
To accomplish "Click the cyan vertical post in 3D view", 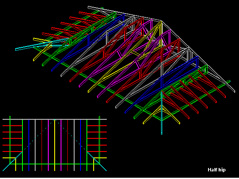I will pyautogui.click(x=162, y=113).
